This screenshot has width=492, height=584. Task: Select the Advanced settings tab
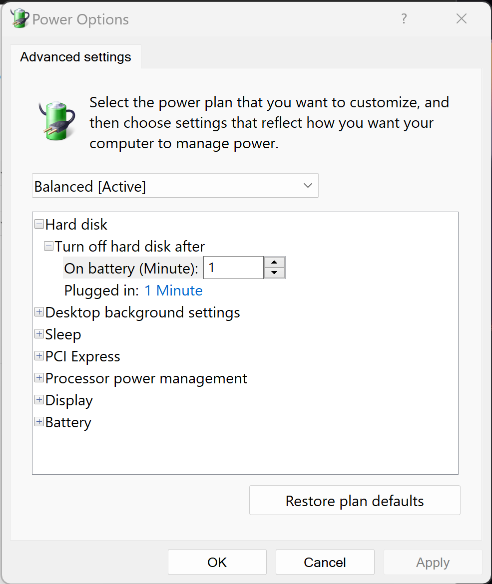coord(75,57)
